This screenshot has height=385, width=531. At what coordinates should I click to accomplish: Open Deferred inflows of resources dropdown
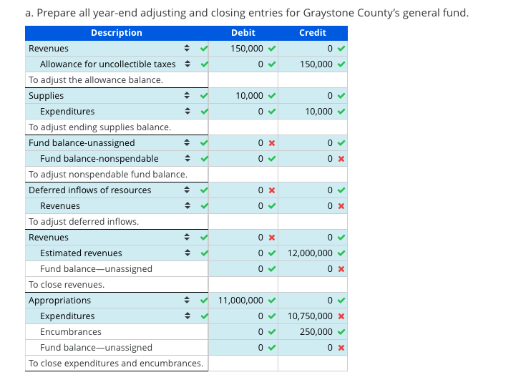tap(187, 190)
